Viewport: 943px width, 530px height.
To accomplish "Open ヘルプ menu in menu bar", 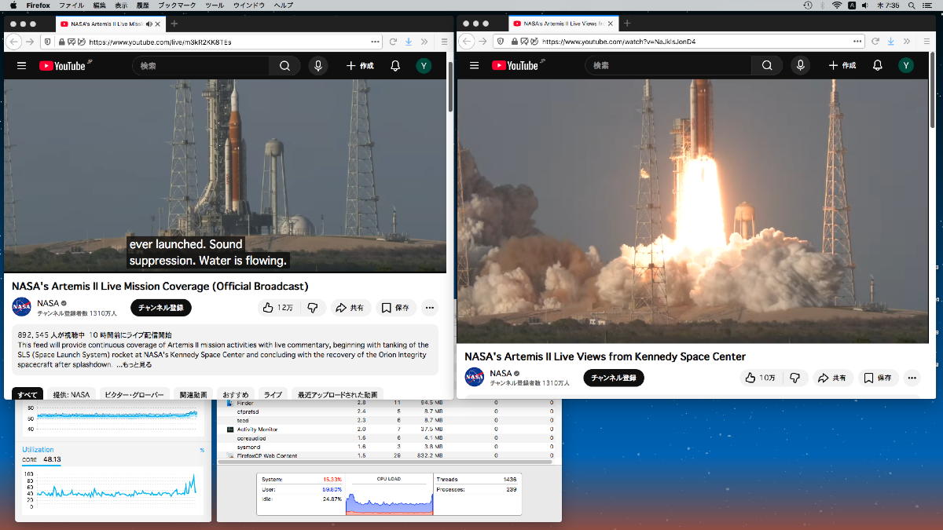I will [x=283, y=5].
